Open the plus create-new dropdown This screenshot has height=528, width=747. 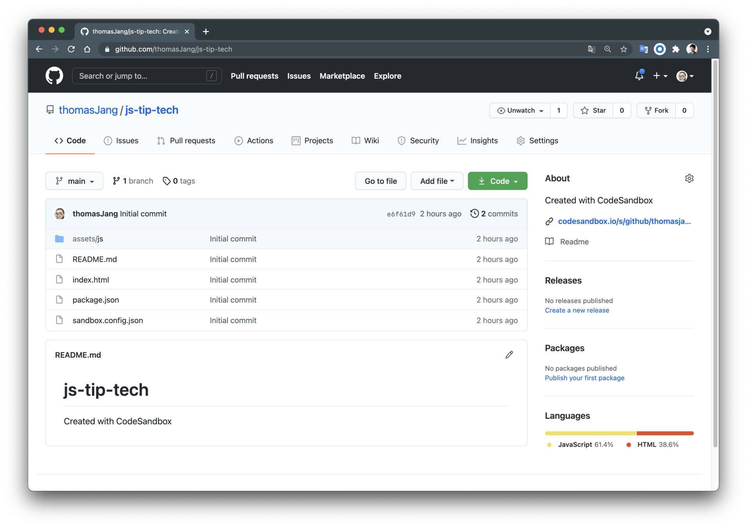[660, 76]
